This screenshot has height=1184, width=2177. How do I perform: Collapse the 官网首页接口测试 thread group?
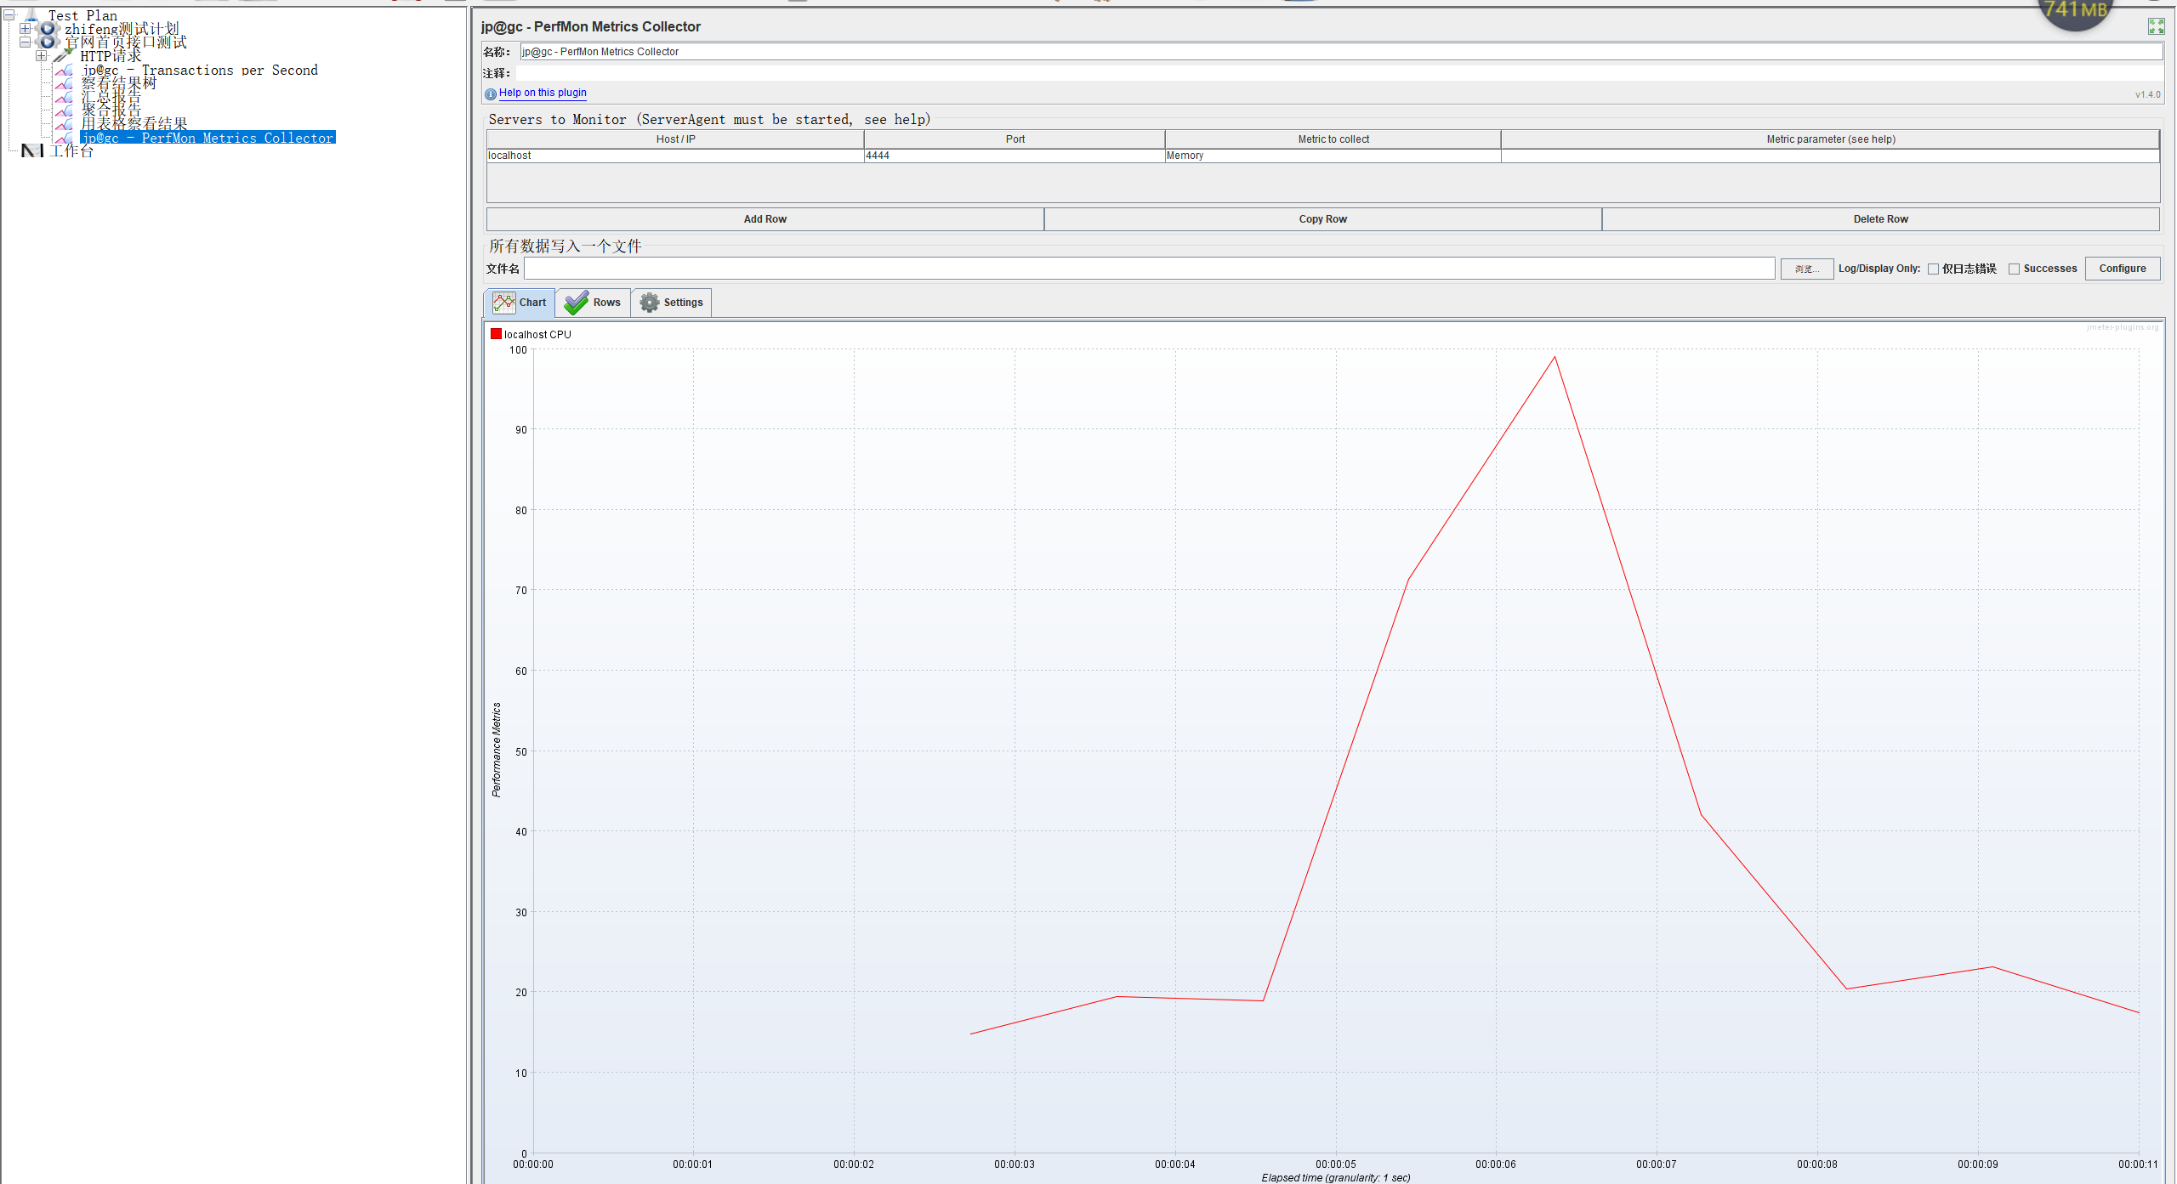click(26, 42)
